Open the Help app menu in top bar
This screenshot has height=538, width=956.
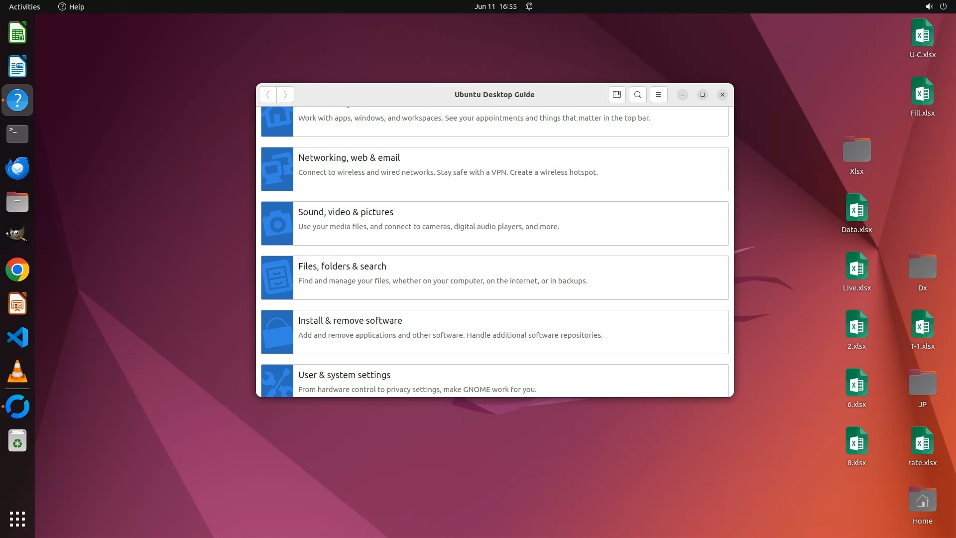point(71,6)
